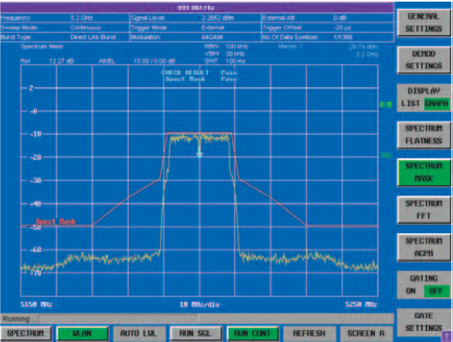Open Gate Settings softkey
453x342 pixels.
(424, 322)
